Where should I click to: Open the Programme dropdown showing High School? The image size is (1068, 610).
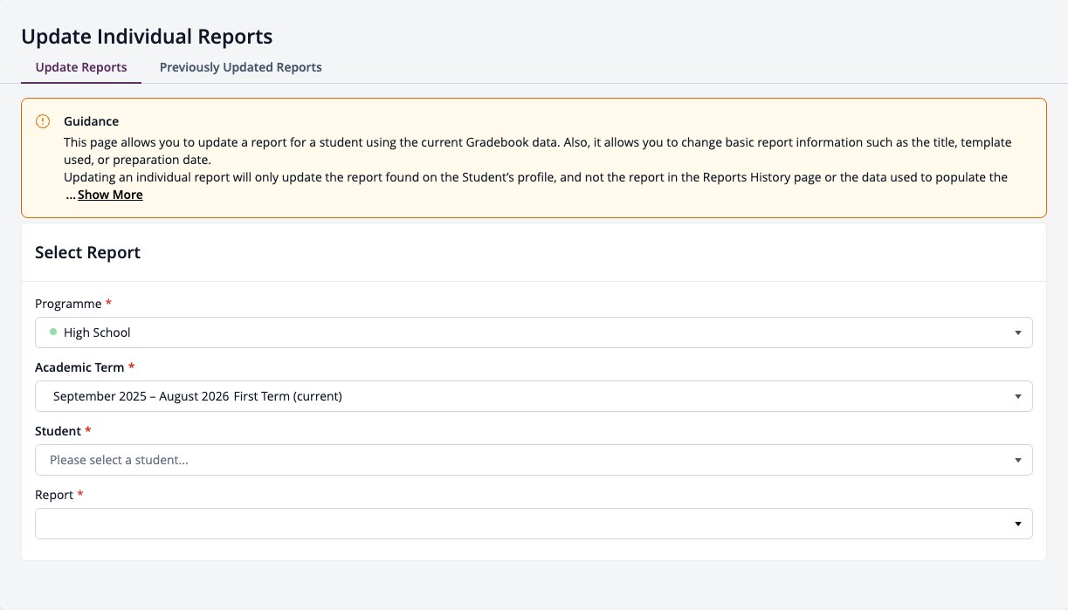[x=534, y=332]
